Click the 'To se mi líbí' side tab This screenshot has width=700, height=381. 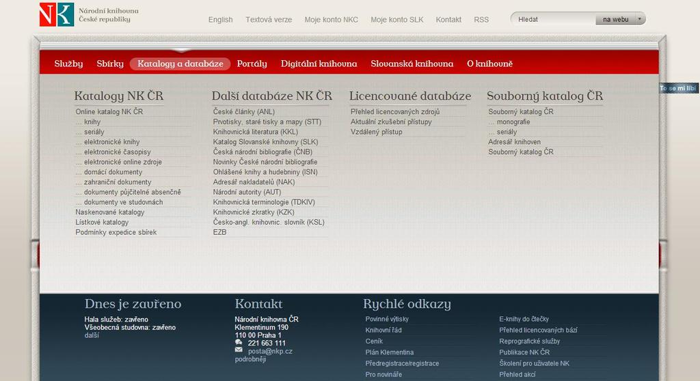pos(679,88)
